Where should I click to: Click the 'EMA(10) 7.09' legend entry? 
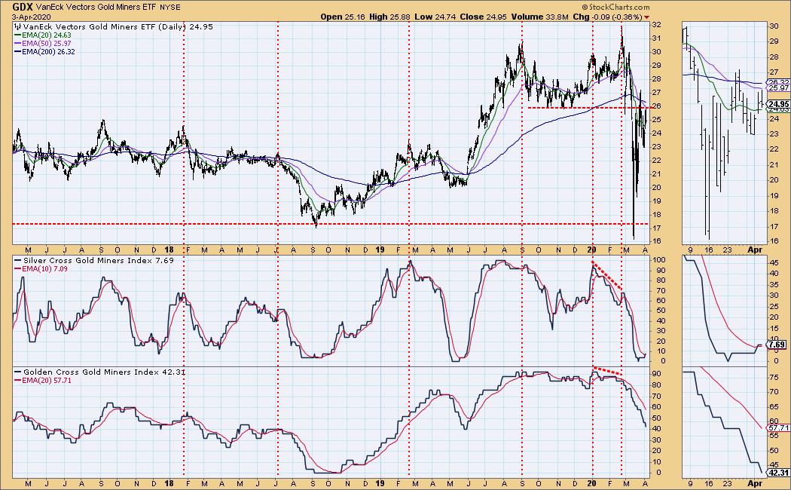tap(41, 269)
